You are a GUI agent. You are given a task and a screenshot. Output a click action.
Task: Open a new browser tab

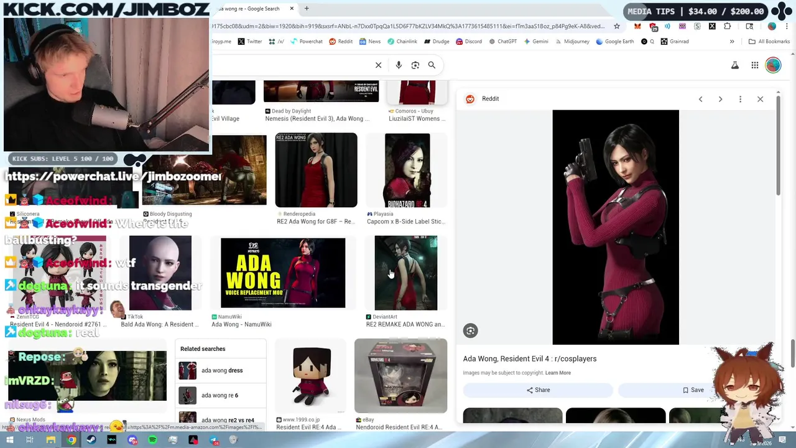click(x=306, y=9)
